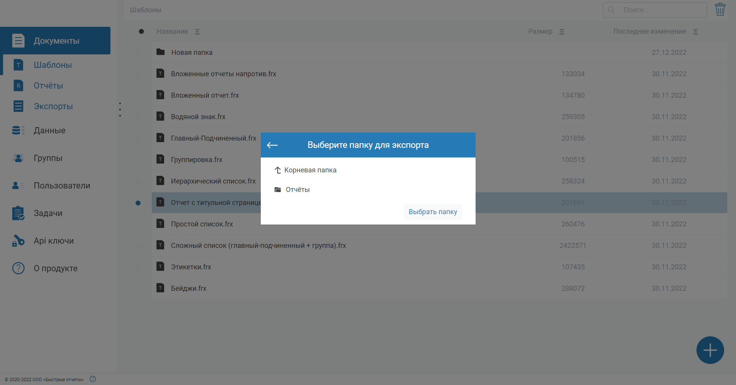736x385 pixels.
Task: Click the Поиск search field
Action: coord(655,10)
